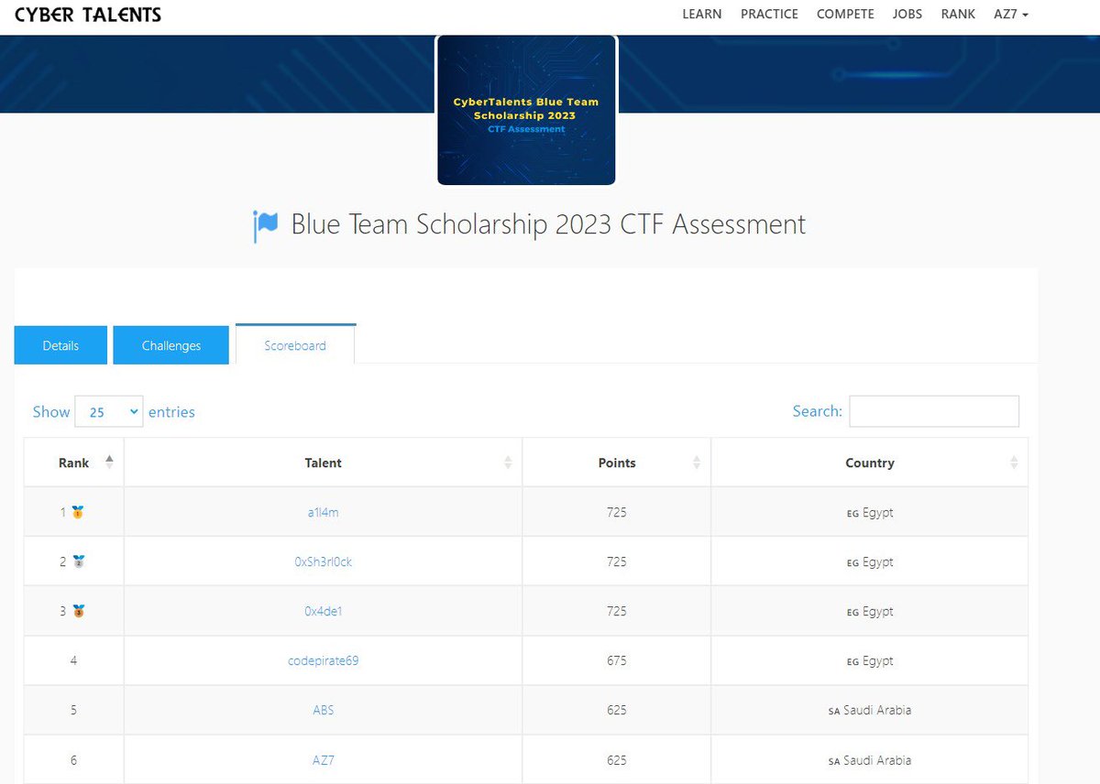The height and width of the screenshot is (784, 1100).
Task: Click the Rank column header
Action: tap(74, 463)
